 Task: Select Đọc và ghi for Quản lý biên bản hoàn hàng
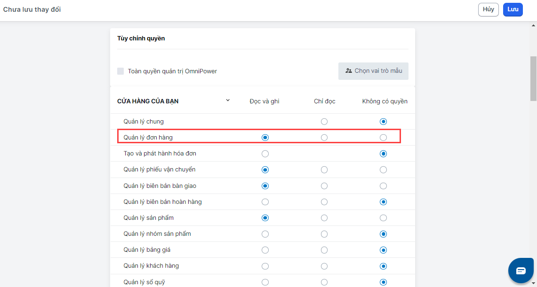click(265, 202)
